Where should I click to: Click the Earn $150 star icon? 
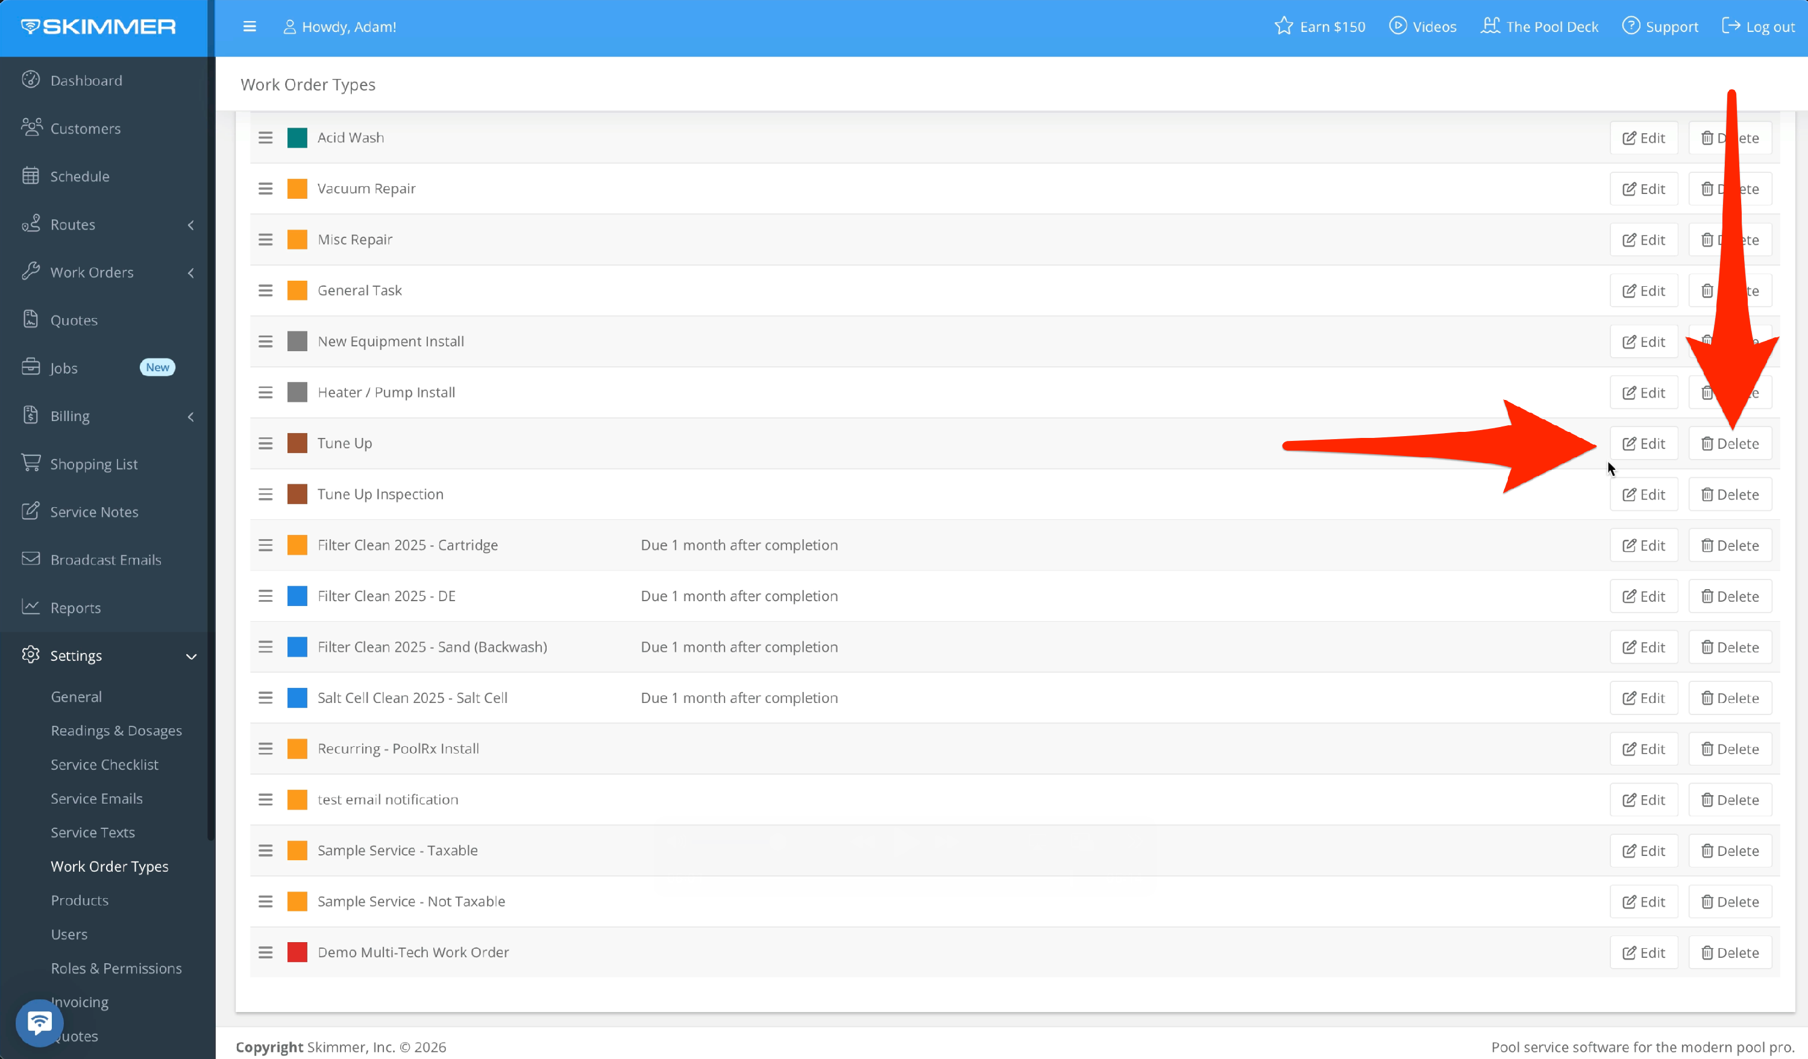1284,27
